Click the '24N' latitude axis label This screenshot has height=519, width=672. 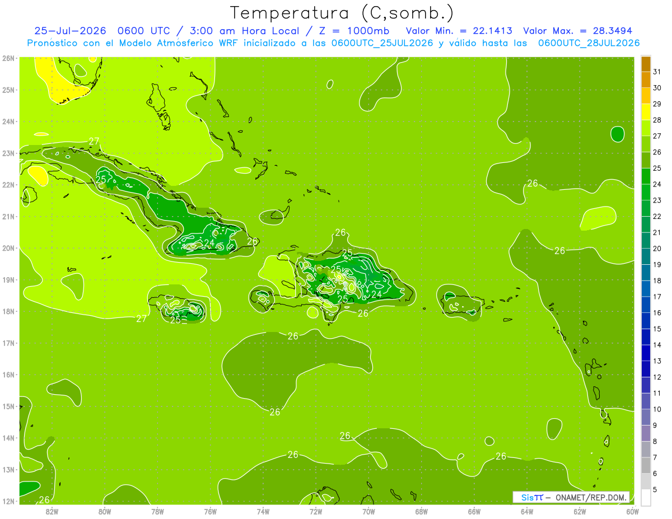[8, 121]
